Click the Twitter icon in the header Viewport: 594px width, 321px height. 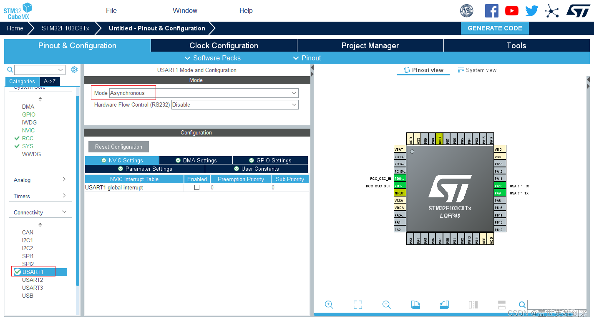tap(531, 10)
